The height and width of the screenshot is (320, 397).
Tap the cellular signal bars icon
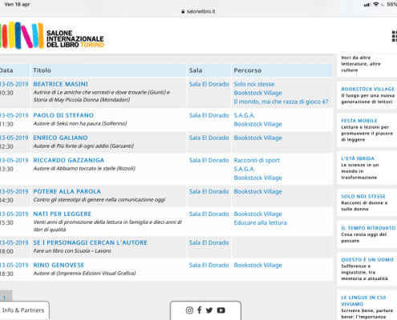pos(367,5)
